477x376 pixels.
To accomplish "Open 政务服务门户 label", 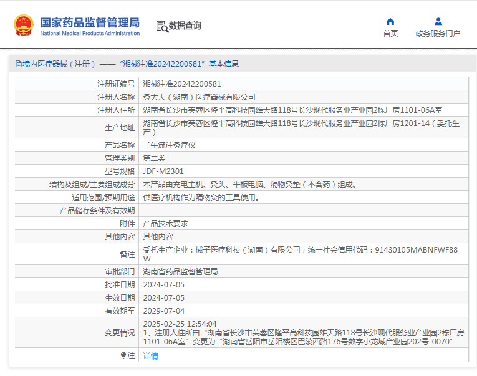I will [438, 34].
